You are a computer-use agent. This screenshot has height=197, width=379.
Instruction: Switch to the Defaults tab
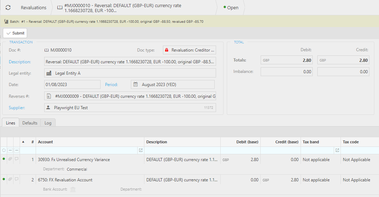(x=30, y=123)
